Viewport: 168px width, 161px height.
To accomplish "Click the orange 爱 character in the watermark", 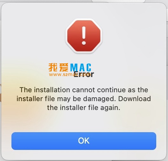I will click(64, 68).
